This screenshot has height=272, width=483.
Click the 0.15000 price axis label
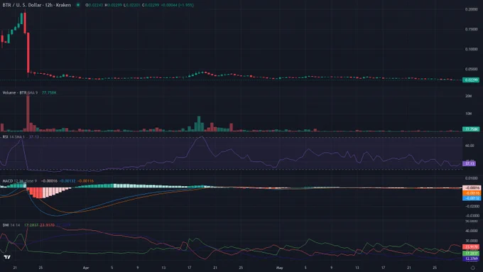point(472,29)
